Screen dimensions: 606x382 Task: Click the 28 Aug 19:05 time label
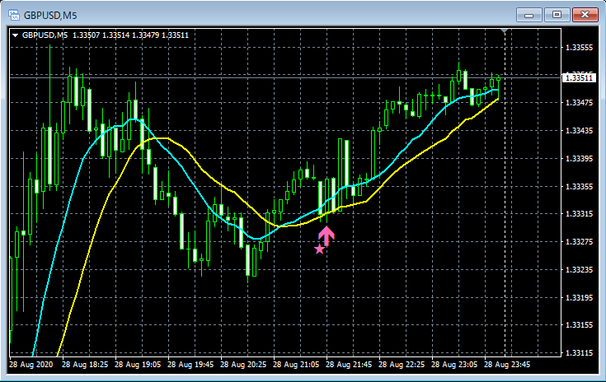pos(138,364)
